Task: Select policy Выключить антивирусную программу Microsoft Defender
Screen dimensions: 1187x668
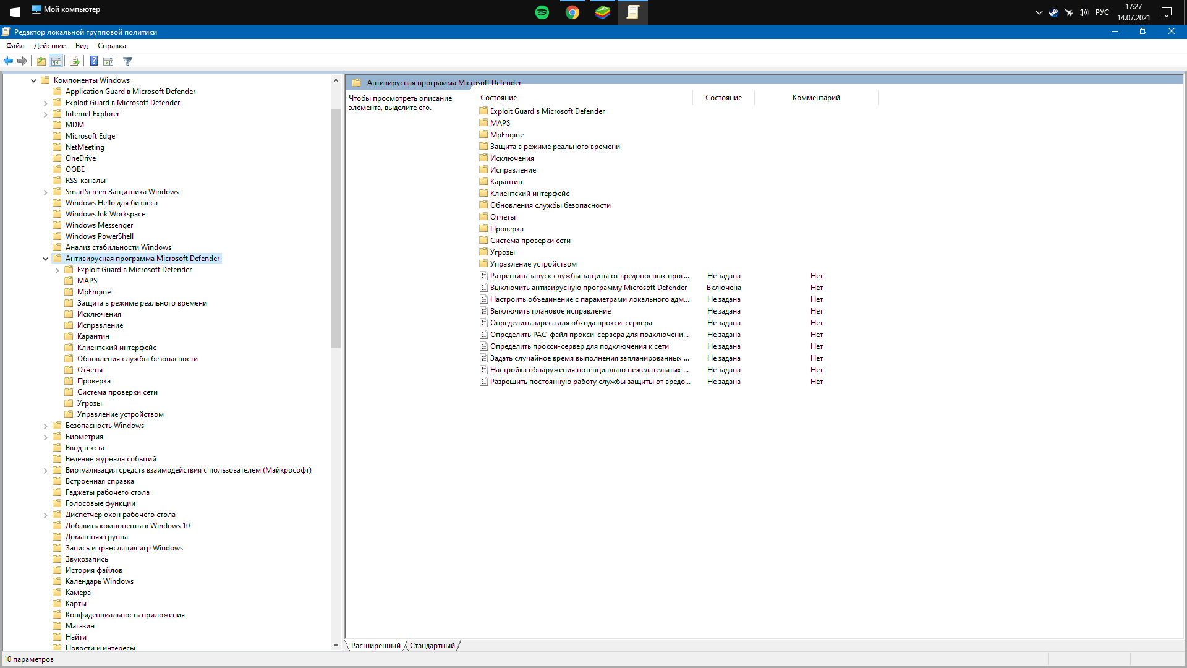Action: (x=588, y=288)
